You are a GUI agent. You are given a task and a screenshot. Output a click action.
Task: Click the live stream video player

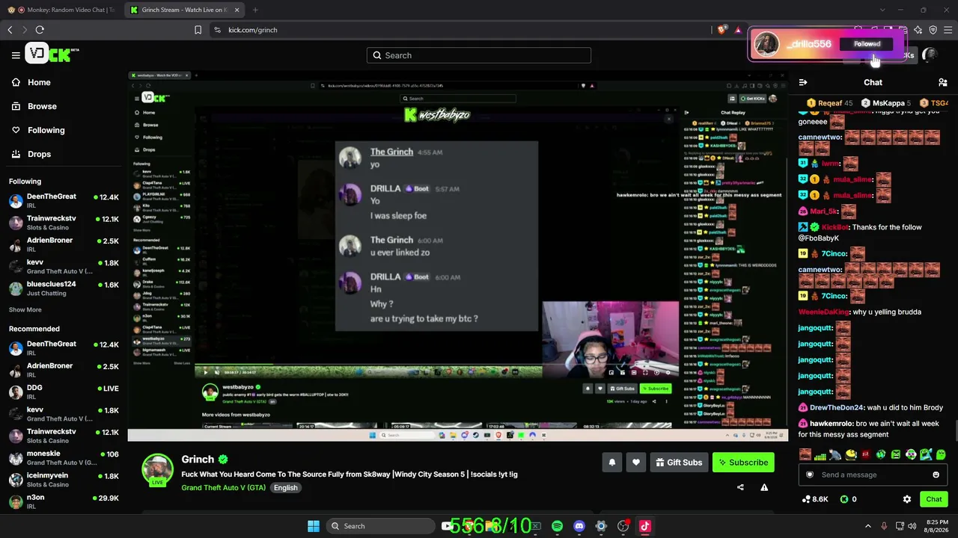click(457, 256)
